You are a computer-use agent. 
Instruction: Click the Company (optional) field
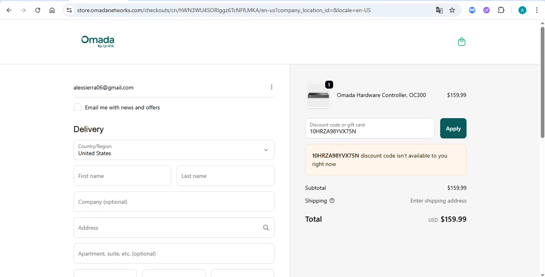(174, 202)
